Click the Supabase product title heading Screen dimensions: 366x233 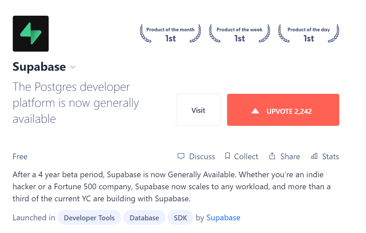(x=39, y=67)
